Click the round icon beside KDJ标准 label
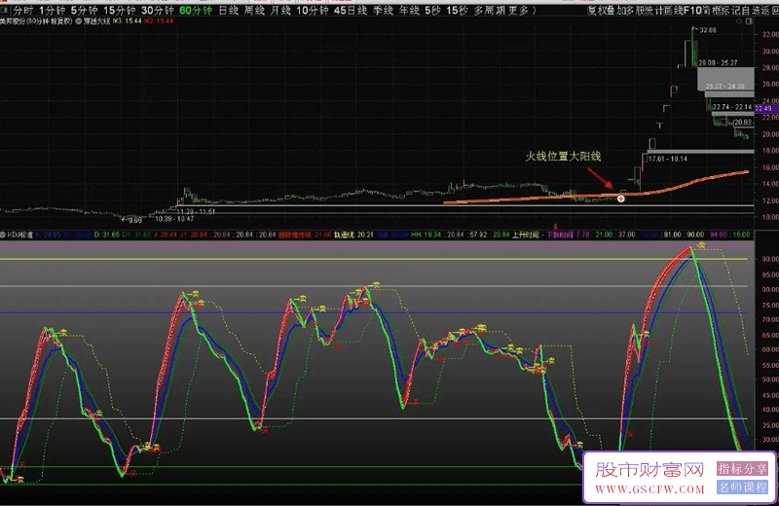779x506 pixels. 3,235
